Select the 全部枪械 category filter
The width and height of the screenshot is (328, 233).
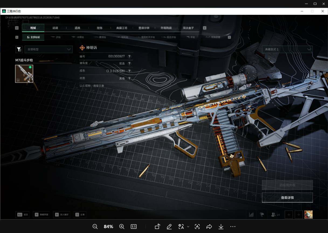click(33, 37)
